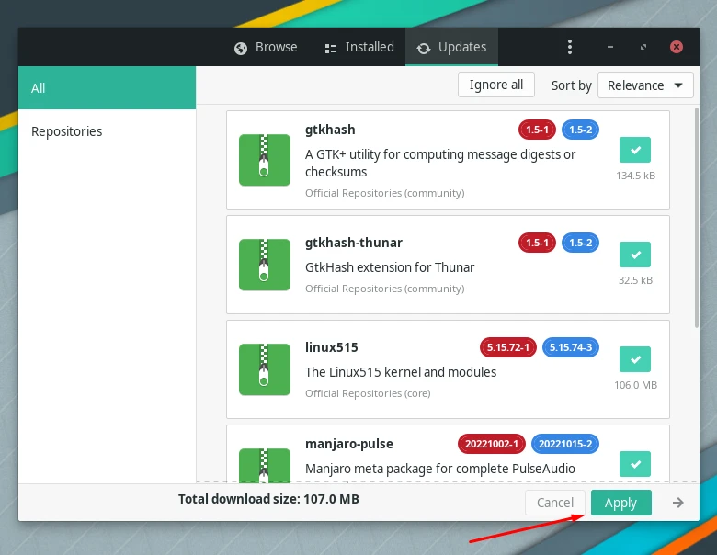Click the linux515 package name
The height and width of the screenshot is (555, 717).
pyautogui.click(x=332, y=347)
